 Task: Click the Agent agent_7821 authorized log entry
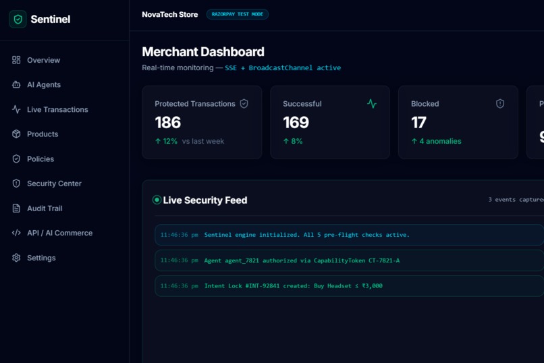coord(350,260)
